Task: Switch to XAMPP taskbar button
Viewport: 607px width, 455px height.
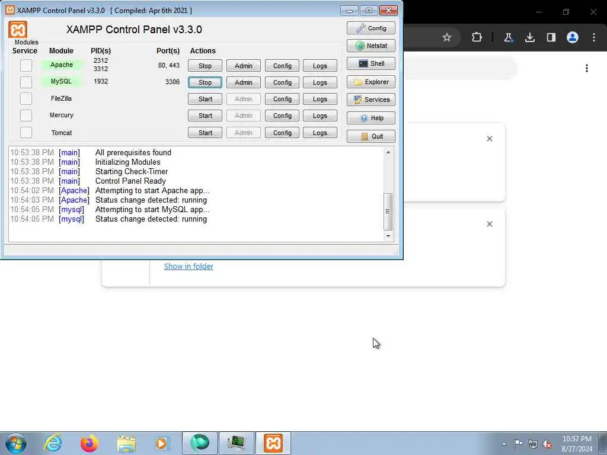Action: tap(273, 443)
